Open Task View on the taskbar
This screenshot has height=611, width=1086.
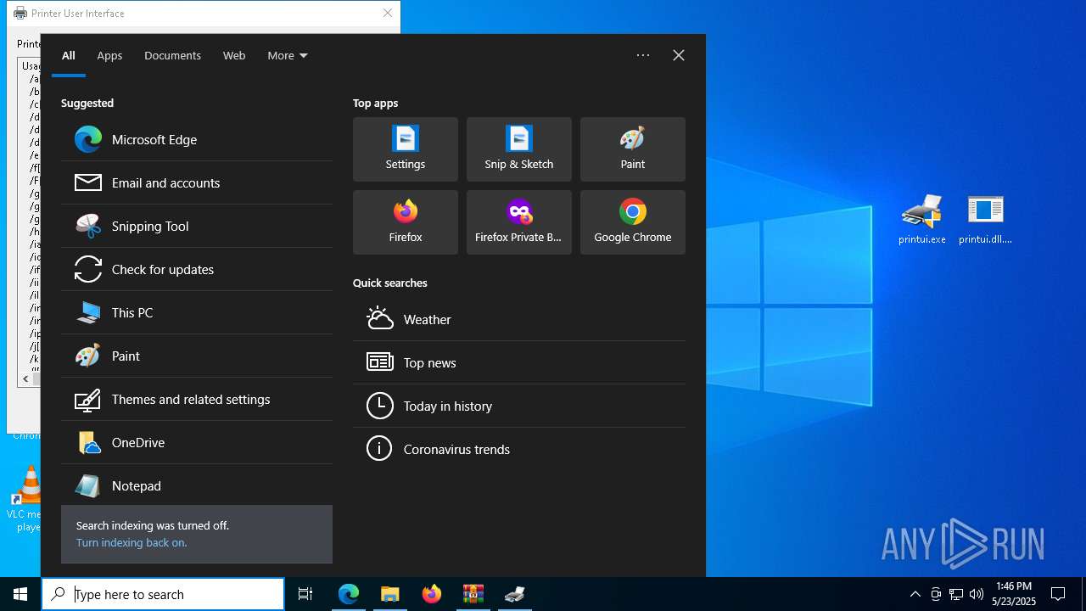point(305,594)
